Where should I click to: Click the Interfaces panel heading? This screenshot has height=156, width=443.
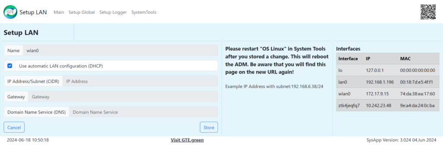coord(348,49)
